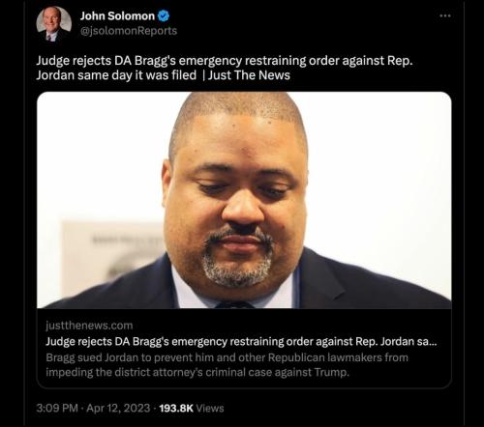Click the blue verified badge
This screenshot has width=484, height=427.
pos(164,15)
